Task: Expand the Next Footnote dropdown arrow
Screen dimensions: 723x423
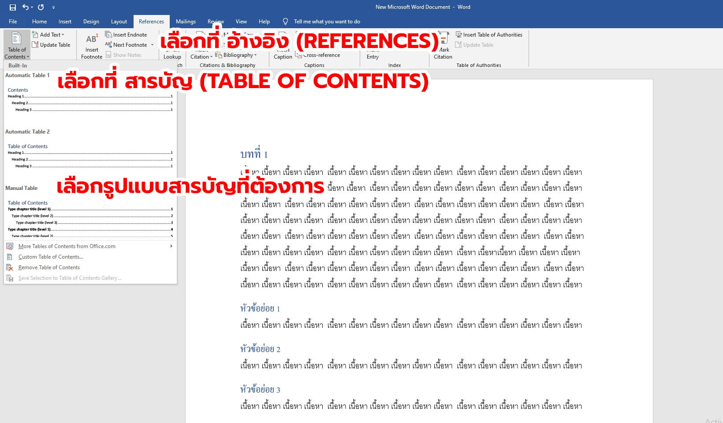Action: 153,45
